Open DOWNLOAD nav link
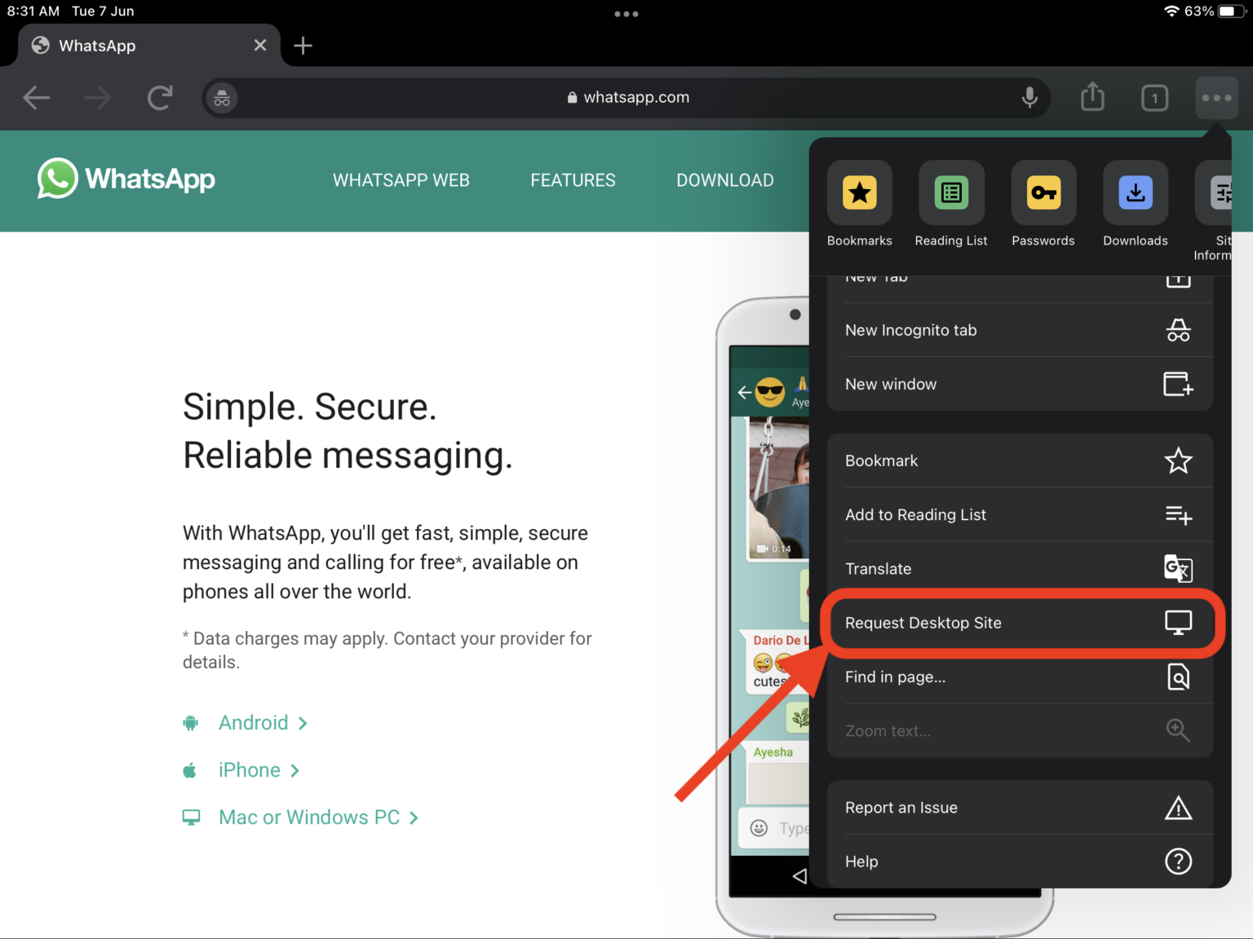The height and width of the screenshot is (939, 1253). point(725,180)
